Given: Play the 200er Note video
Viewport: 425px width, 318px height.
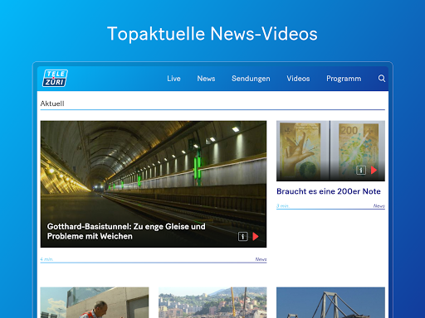Looking at the screenshot, I should (374, 170).
